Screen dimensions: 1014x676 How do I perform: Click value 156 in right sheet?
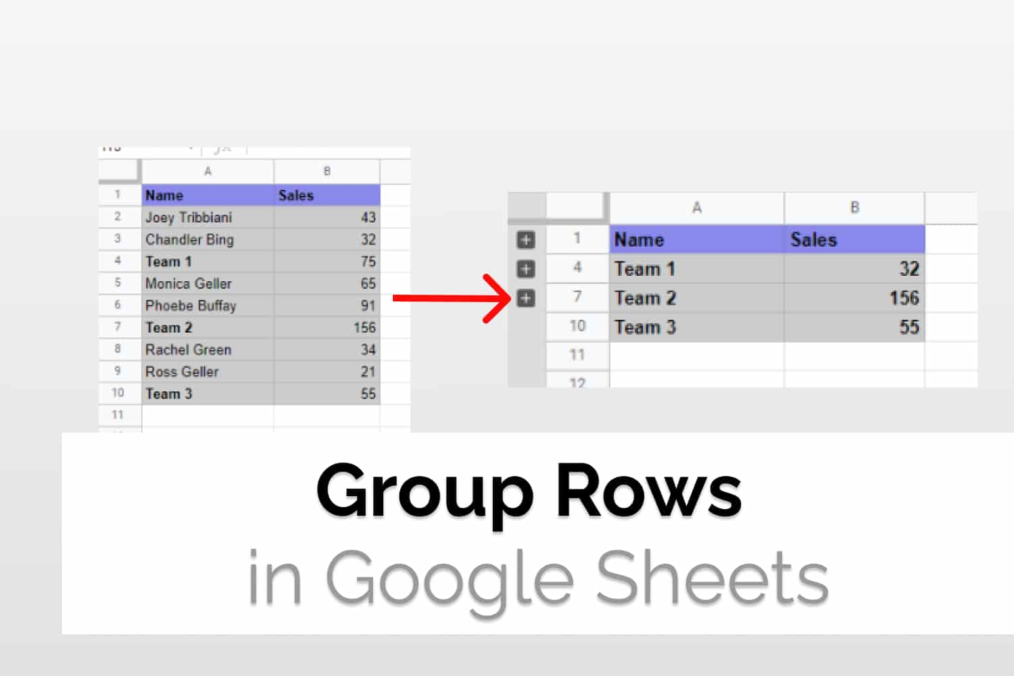click(854, 298)
